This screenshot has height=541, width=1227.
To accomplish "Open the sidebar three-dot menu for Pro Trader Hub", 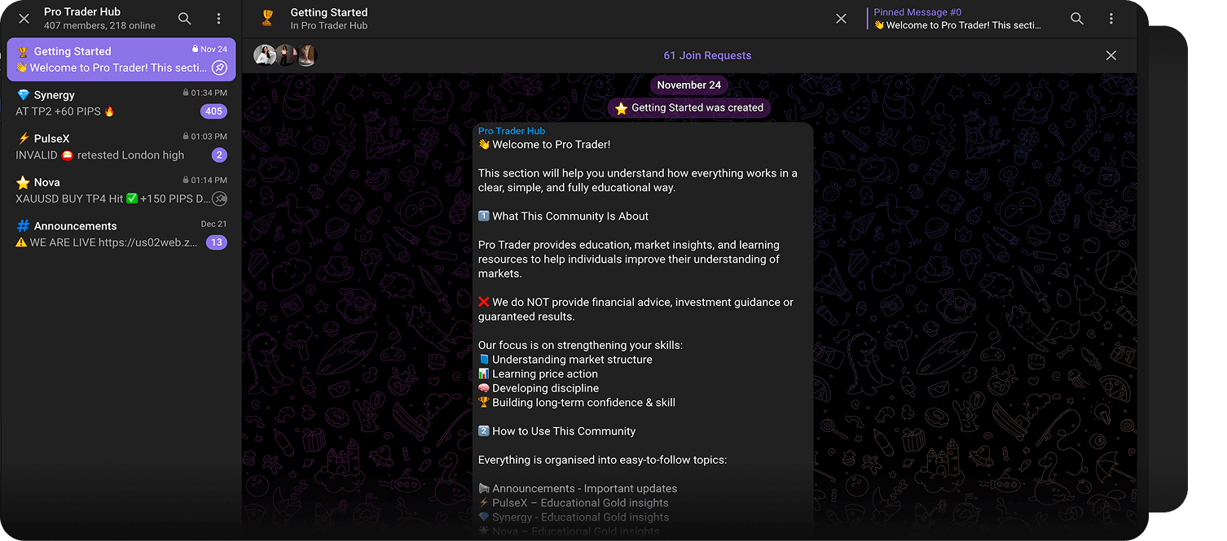I will click(x=218, y=19).
